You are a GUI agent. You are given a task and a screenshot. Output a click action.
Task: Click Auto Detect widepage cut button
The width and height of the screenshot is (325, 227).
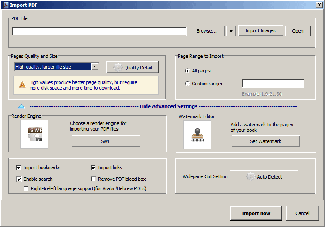[x=264, y=176]
